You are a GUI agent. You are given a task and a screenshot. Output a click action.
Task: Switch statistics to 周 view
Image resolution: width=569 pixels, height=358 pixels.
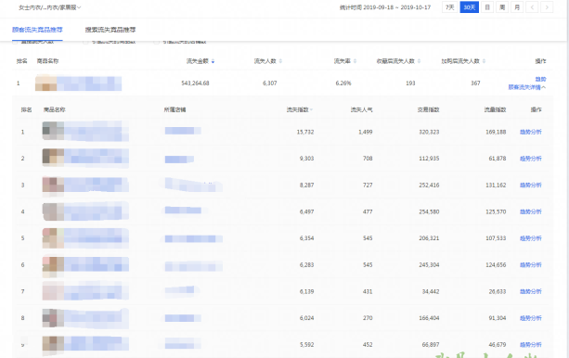(502, 7)
